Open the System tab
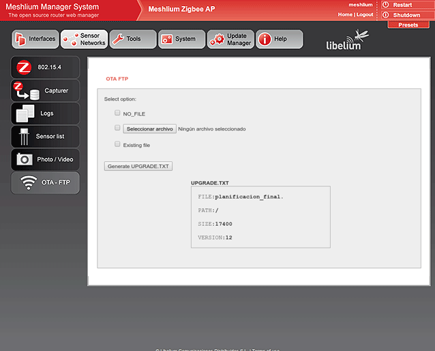435x351 pixels. click(x=182, y=39)
